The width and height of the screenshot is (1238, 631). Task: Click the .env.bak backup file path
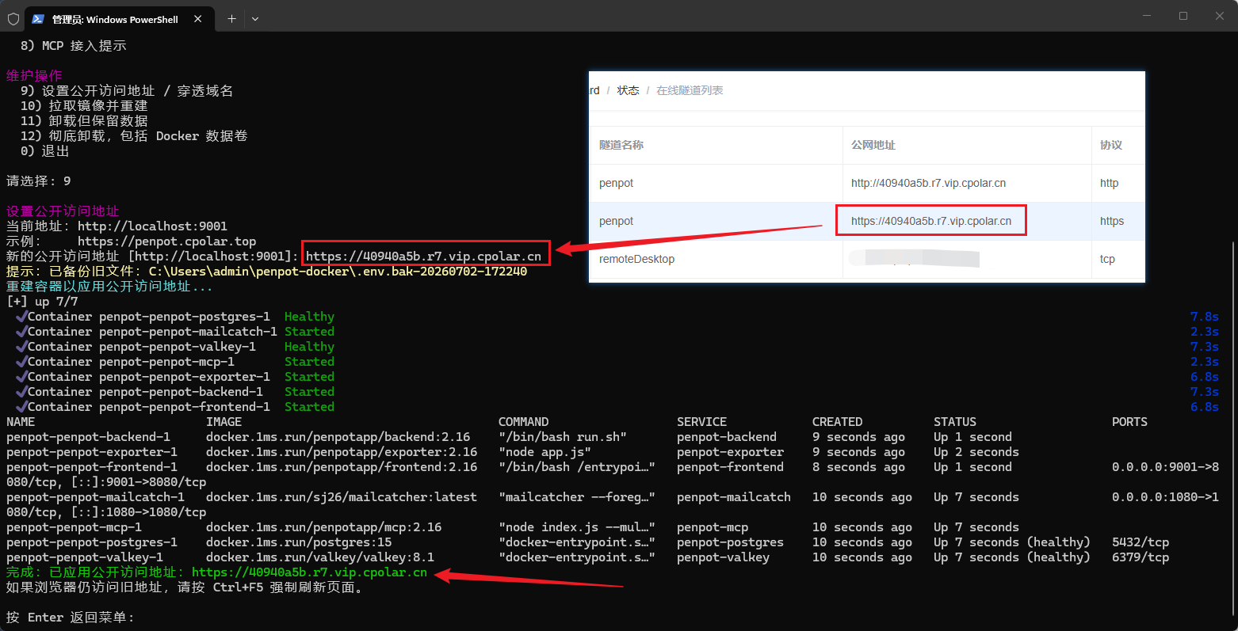(x=338, y=272)
